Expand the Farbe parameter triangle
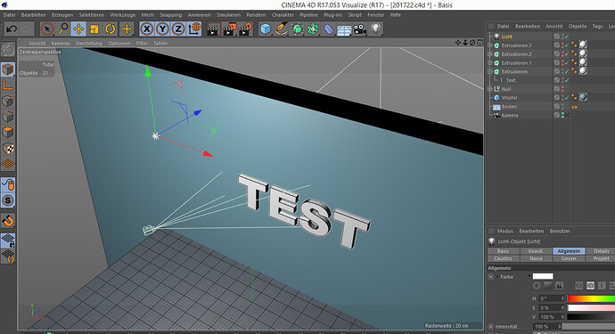The width and height of the screenshot is (615, 334). tap(497, 277)
